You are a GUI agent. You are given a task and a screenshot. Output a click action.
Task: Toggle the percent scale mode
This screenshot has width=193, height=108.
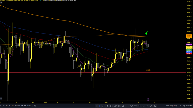pyautogui.click(x=181, y=106)
